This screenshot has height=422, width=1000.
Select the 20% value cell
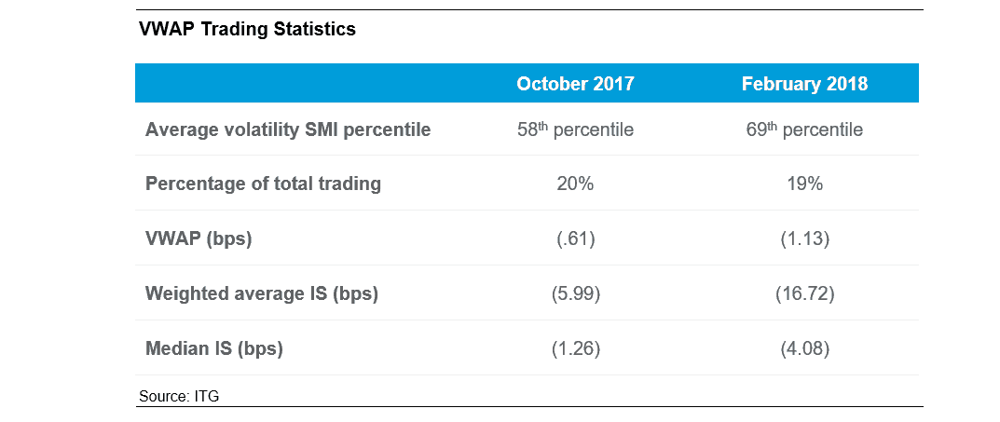coord(575,184)
